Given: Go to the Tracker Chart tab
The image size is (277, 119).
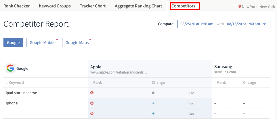Looking at the screenshot, I should pyautogui.click(x=93, y=6).
